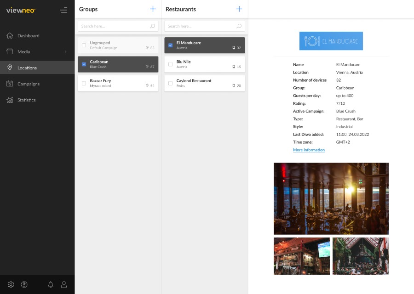
Task: Check the Bazaar Fury group checkbox
Action: click(x=84, y=83)
